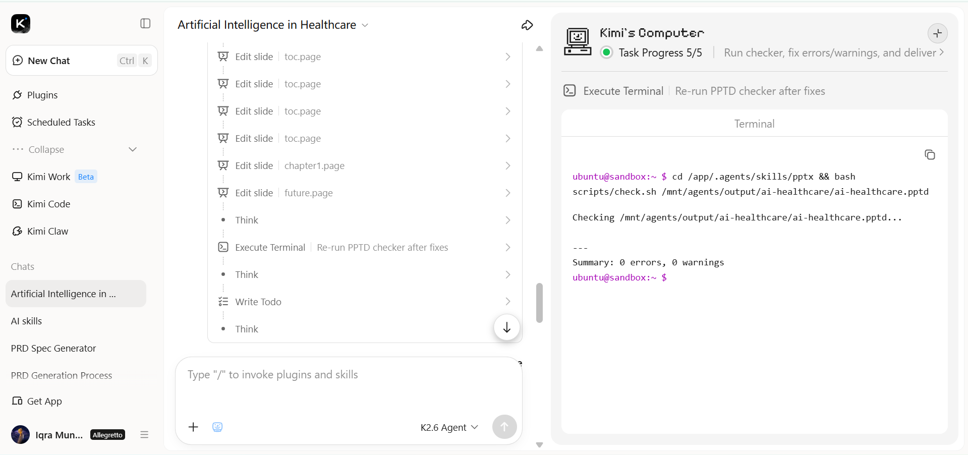Click the blue face icon in chat input
968x455 pixels.
[217, 427]
